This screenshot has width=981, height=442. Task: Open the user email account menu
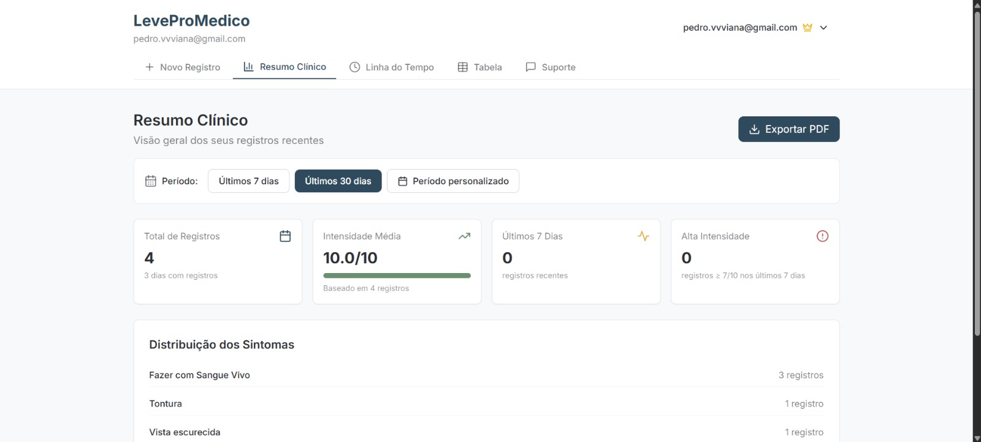[739, 28]
